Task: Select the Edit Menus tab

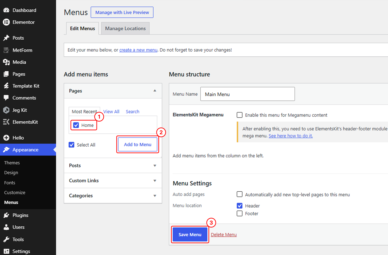Action: 82,28
